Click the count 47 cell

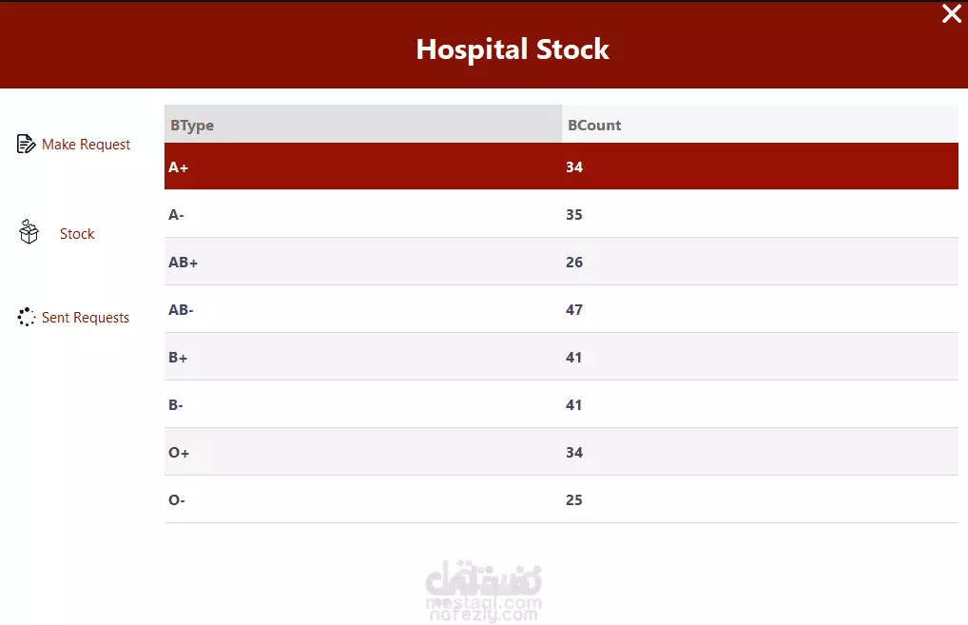click(x=760, y=309)
